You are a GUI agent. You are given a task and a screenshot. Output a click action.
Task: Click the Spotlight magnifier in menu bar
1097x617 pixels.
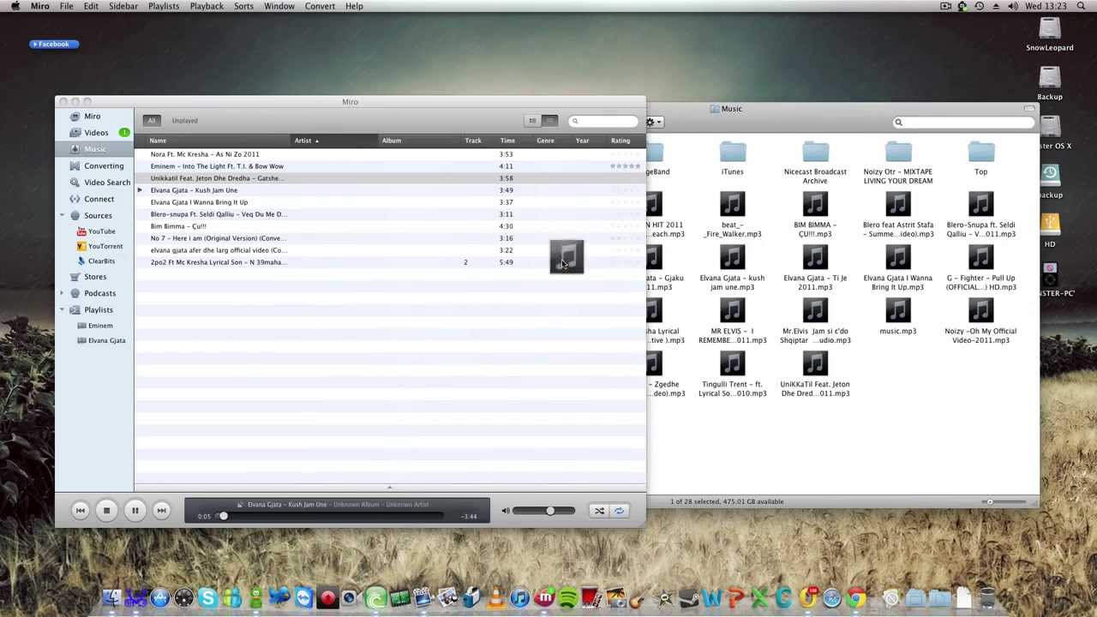tap(1082, 6)
